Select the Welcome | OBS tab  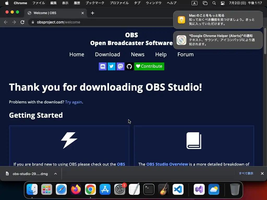[55, 13]
